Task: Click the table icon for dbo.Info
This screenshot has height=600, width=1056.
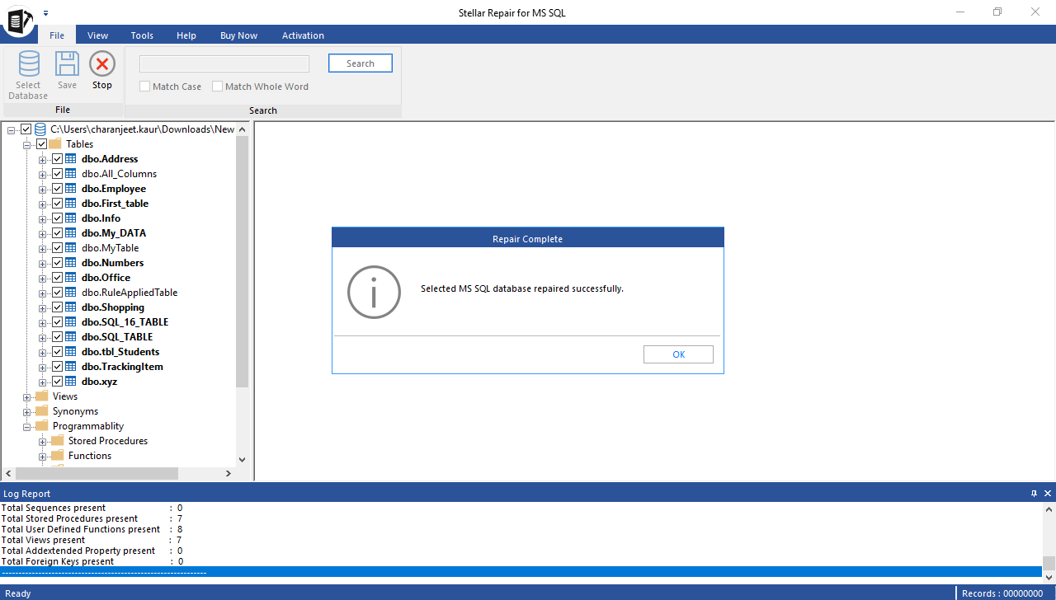Action: click(72, 218)
